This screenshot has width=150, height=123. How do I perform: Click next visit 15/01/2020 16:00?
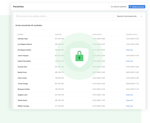(x=132, y=78)
